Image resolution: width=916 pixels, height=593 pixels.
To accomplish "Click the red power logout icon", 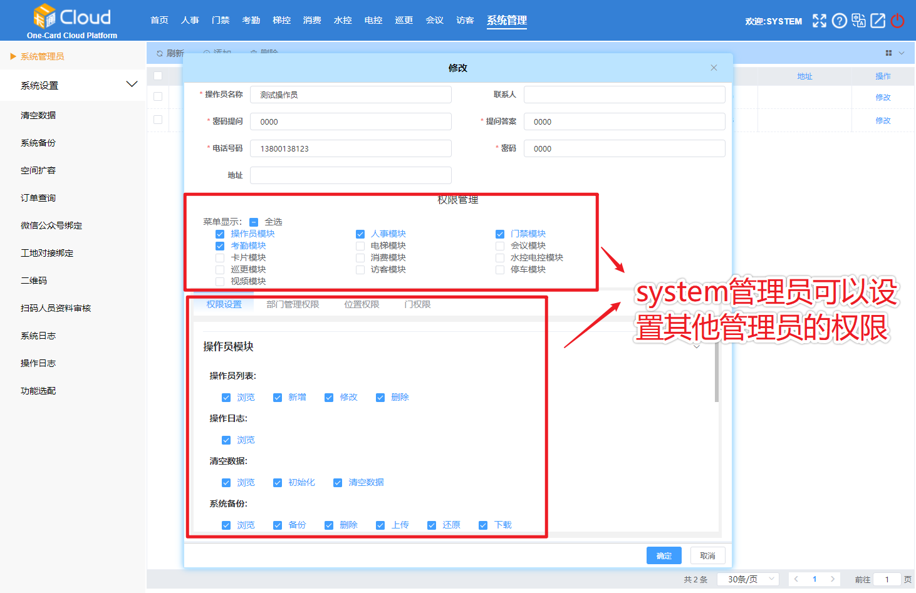I will pos(897,21).
